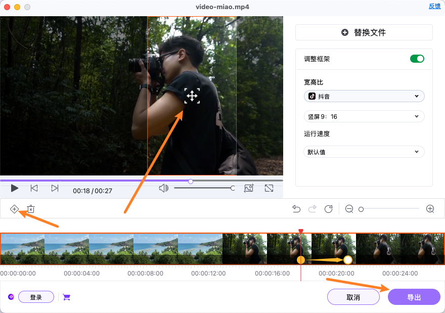
Task: Click the delete segment icon in timeline toolbar
Action: coord(30,208)
